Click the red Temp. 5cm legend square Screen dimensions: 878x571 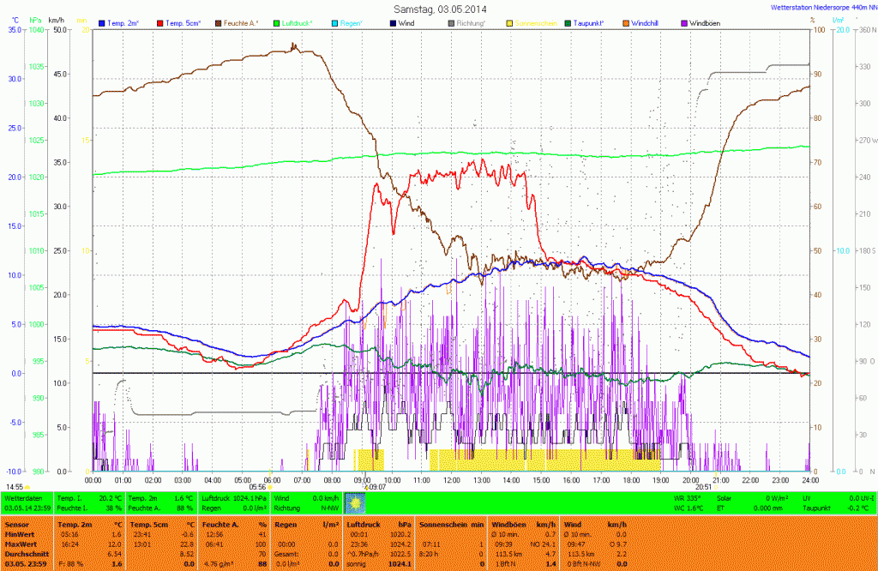pos(160,22)
